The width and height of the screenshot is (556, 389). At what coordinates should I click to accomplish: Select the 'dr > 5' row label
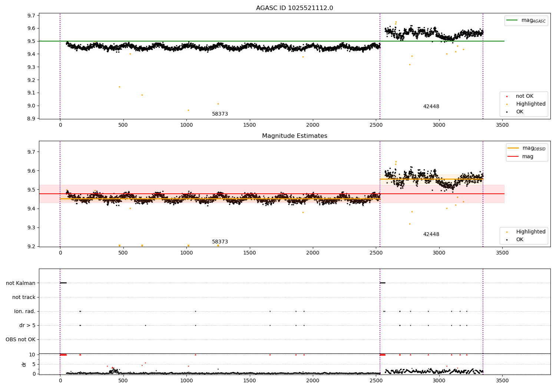click(x=27, y=325)
